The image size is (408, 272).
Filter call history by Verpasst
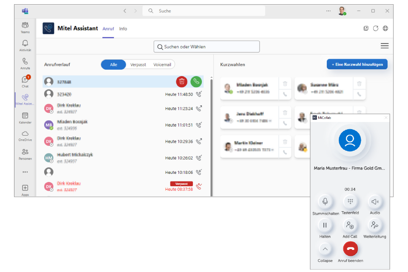click(138, 65)
